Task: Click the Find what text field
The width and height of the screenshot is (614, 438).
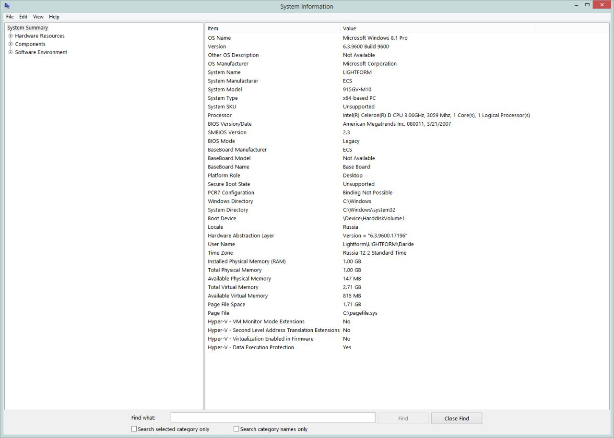Action: pyautogui.click(x=273, y=418)
